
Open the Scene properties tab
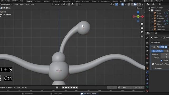(147, 54)
